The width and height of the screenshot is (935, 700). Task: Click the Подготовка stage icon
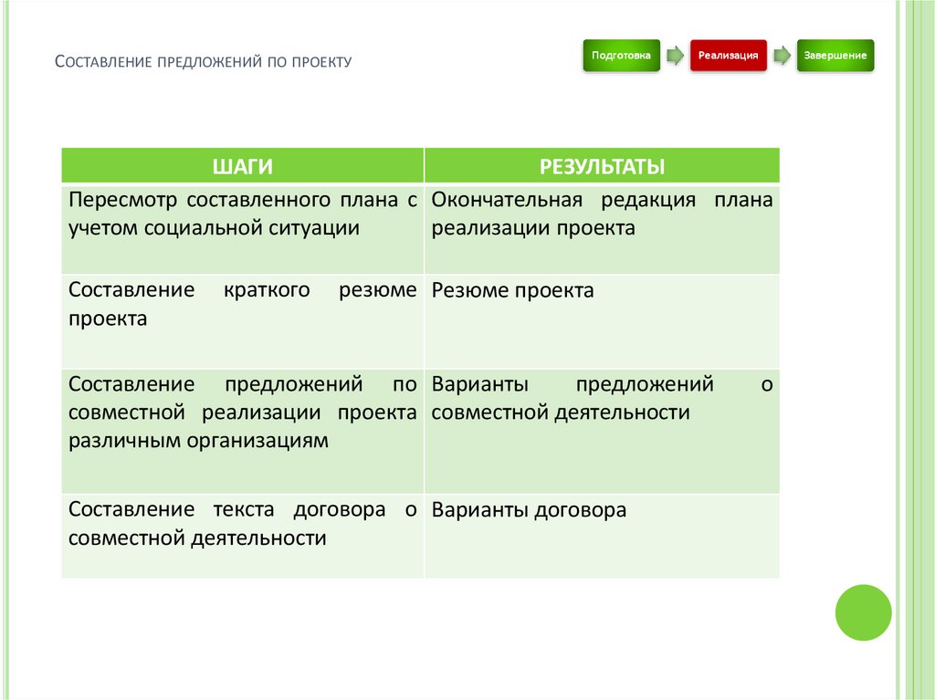click(622, 56)
